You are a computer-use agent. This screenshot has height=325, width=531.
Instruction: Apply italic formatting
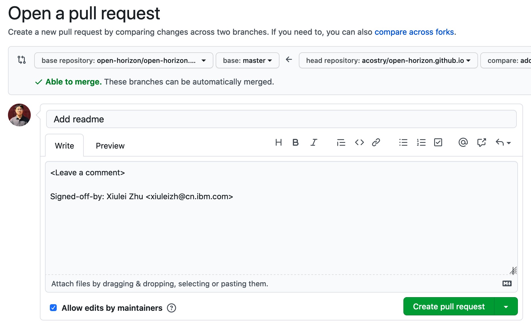click(314, 142)
